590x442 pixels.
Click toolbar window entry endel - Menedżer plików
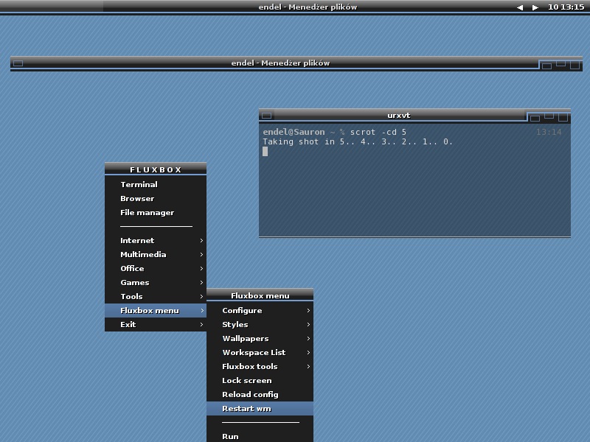pos(308,7)
